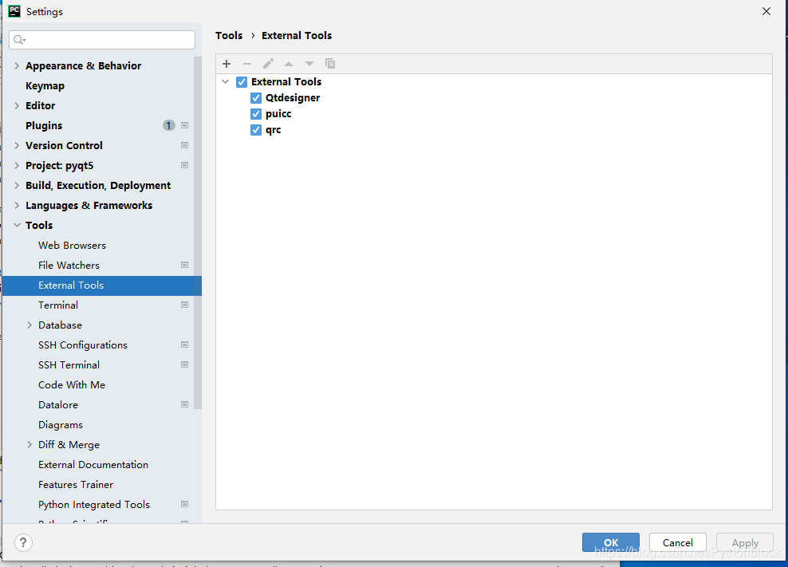
Task: Select the qrc tool row
Action: click(x=273, y=130)
